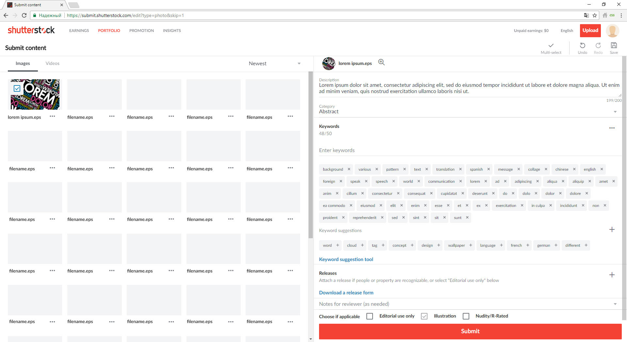The image size is (627, 342).
Task: Toggle the Illustration checkbox
Action: pos(424,316)
